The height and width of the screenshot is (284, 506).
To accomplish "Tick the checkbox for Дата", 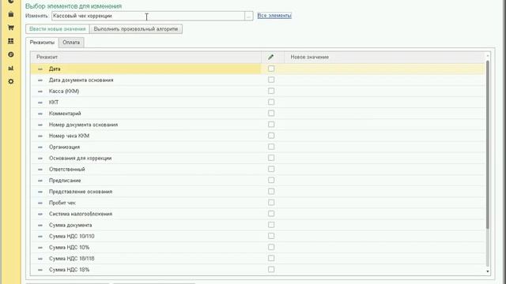I will pos(271,69).
